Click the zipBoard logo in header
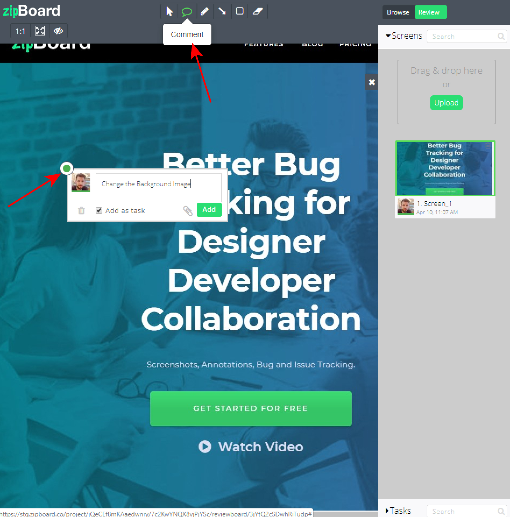 click(x=31, y=11)
